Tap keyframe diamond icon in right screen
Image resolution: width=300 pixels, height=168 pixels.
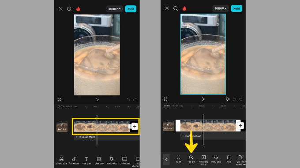tap(228, 99)
